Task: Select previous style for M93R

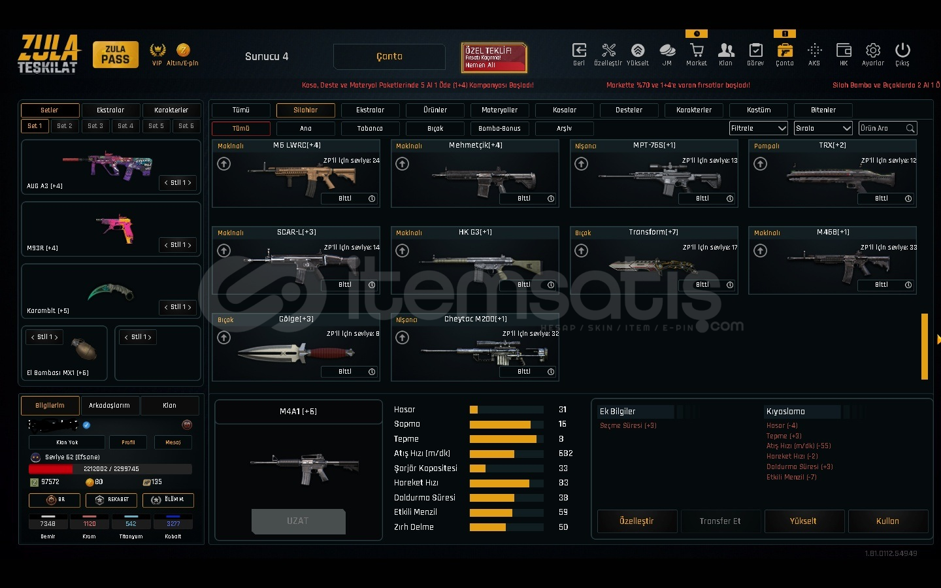Action: tap(166, 245)
